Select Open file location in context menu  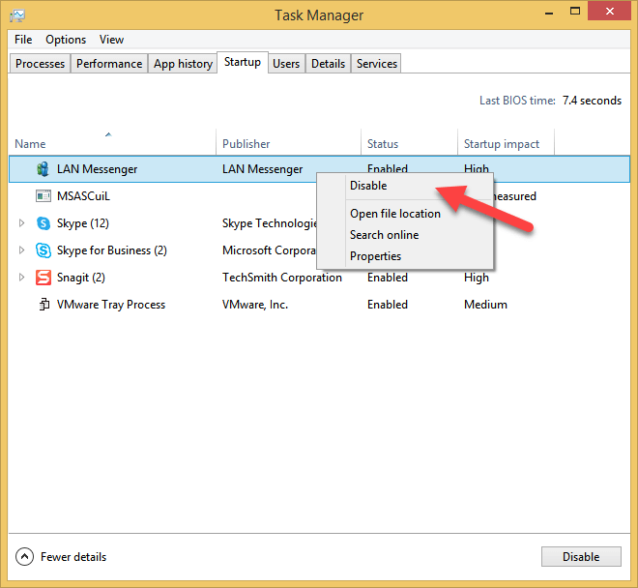coord(394,214)
